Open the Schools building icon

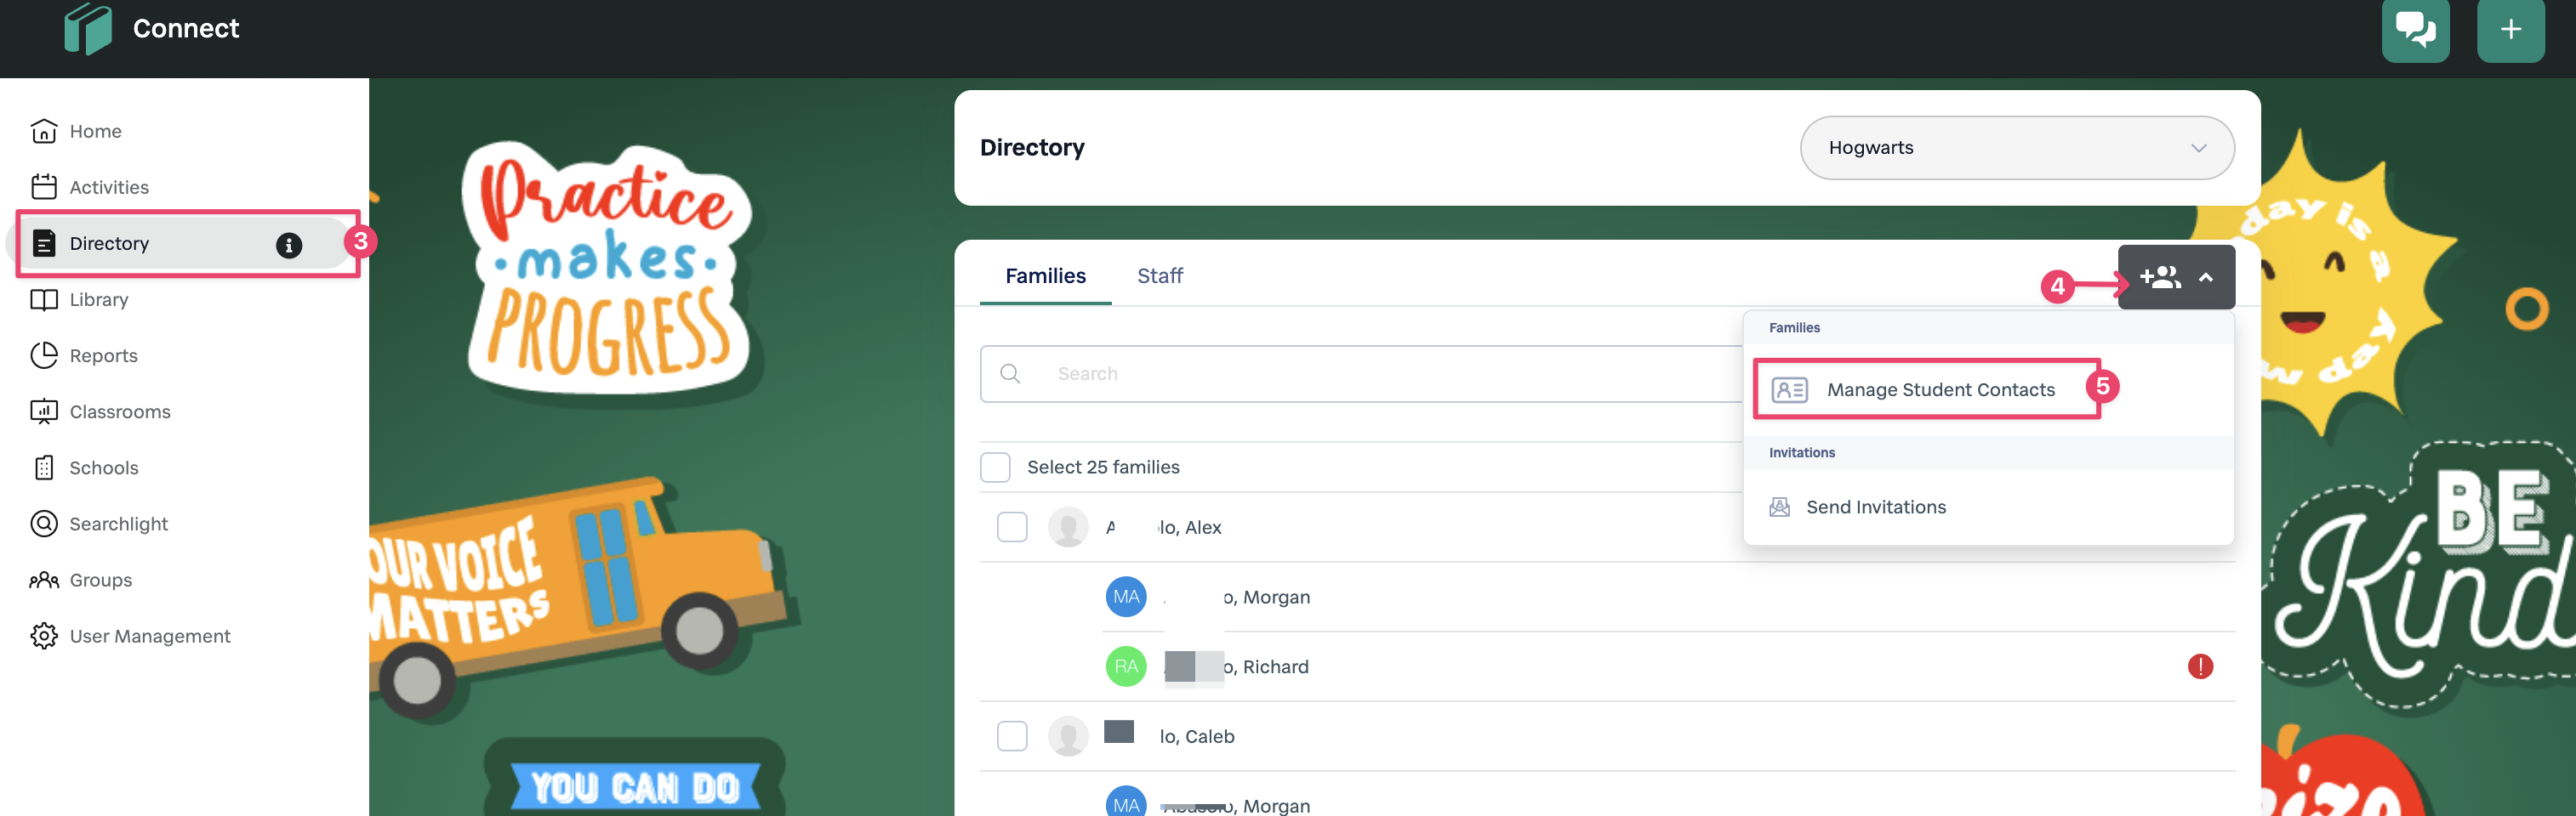click(44, 467)
